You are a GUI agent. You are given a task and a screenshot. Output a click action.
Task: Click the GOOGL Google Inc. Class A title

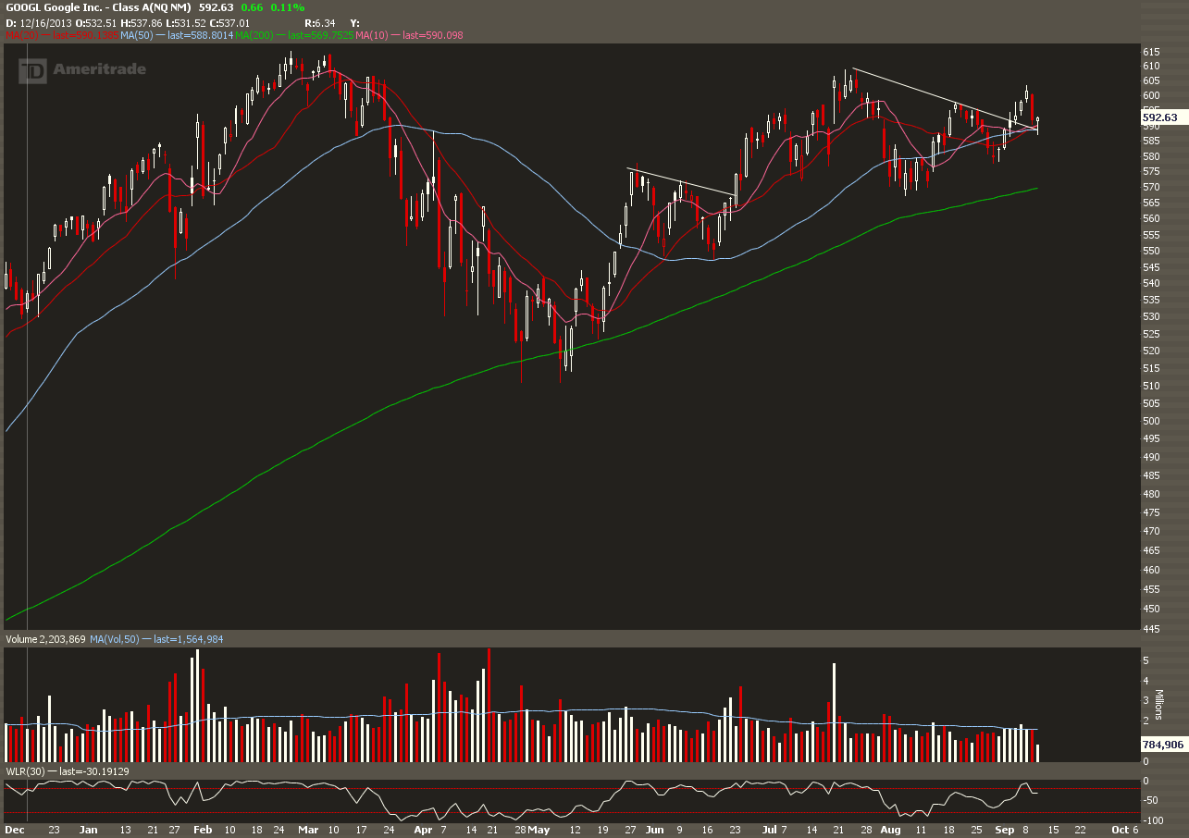(x=98, y=7)
